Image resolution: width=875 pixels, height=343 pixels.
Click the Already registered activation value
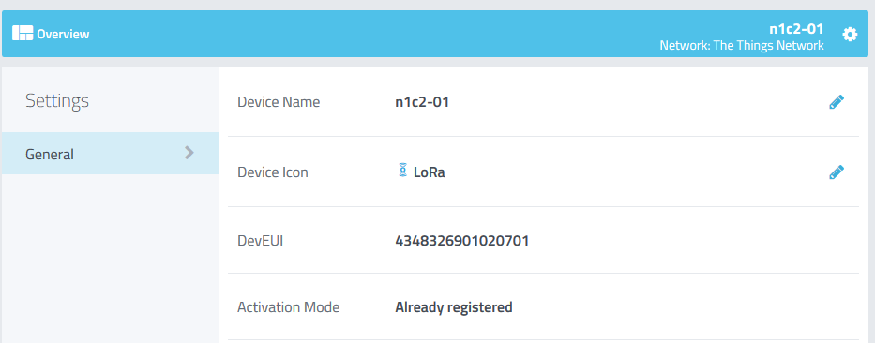tap(454, 307)
